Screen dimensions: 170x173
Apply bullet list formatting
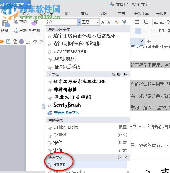click(x=137, y=22)
